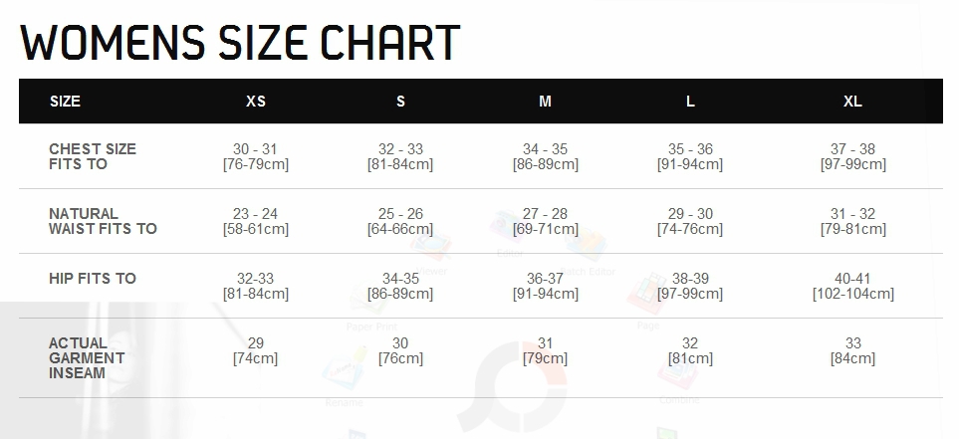Click the Natural Waist Fits To label
The height and width of the screenshot is (439, 959).
[x=103, y=221]
